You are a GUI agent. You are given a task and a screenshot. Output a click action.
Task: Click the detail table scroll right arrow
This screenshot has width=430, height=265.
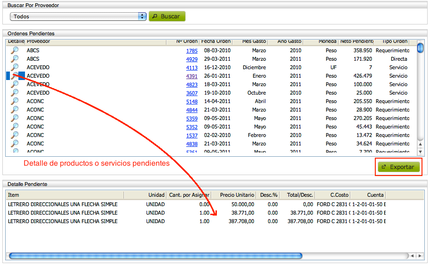point(420,256)
